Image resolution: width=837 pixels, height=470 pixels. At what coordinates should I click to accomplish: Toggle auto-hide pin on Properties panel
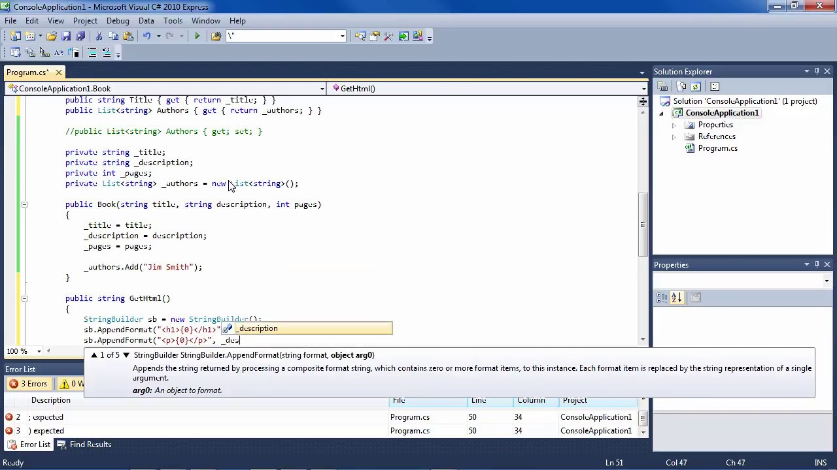pos(817,264)
